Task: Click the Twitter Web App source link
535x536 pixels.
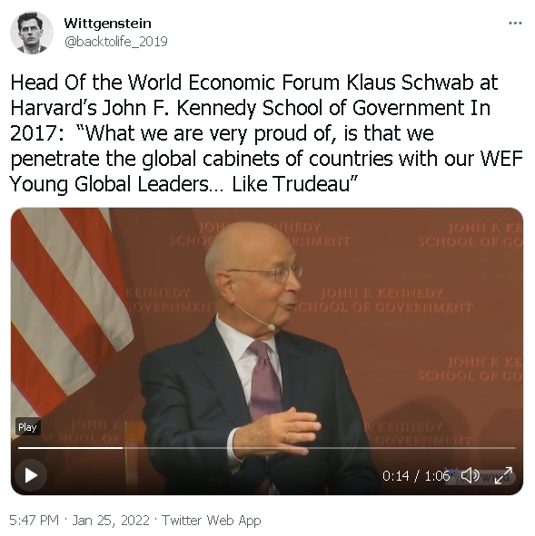Action: [x=212, y=521]
